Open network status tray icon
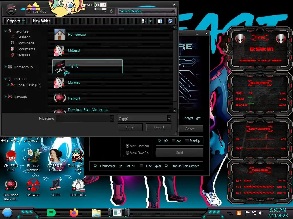The width and height of the screenshot is (293, 219). (x=254, y=213)
